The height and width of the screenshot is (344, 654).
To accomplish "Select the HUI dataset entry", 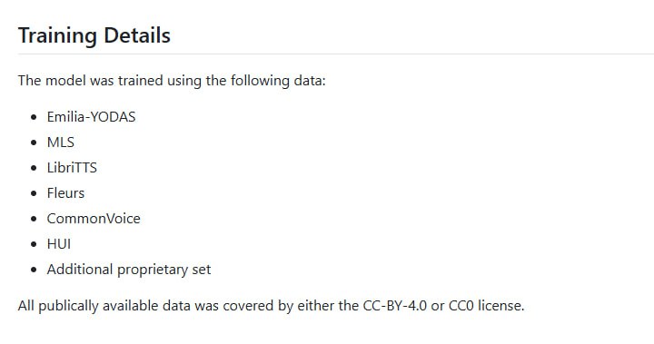I will click(x=59, y=244).
